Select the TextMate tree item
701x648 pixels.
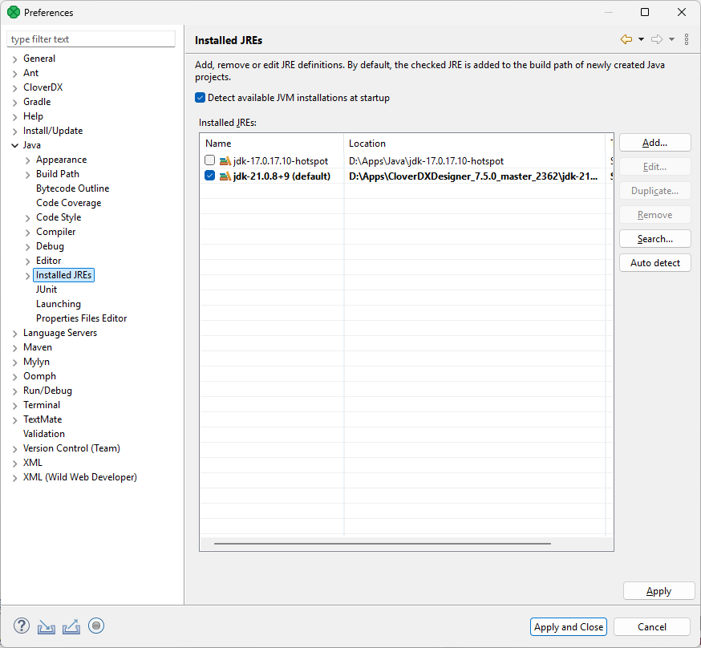43,419
